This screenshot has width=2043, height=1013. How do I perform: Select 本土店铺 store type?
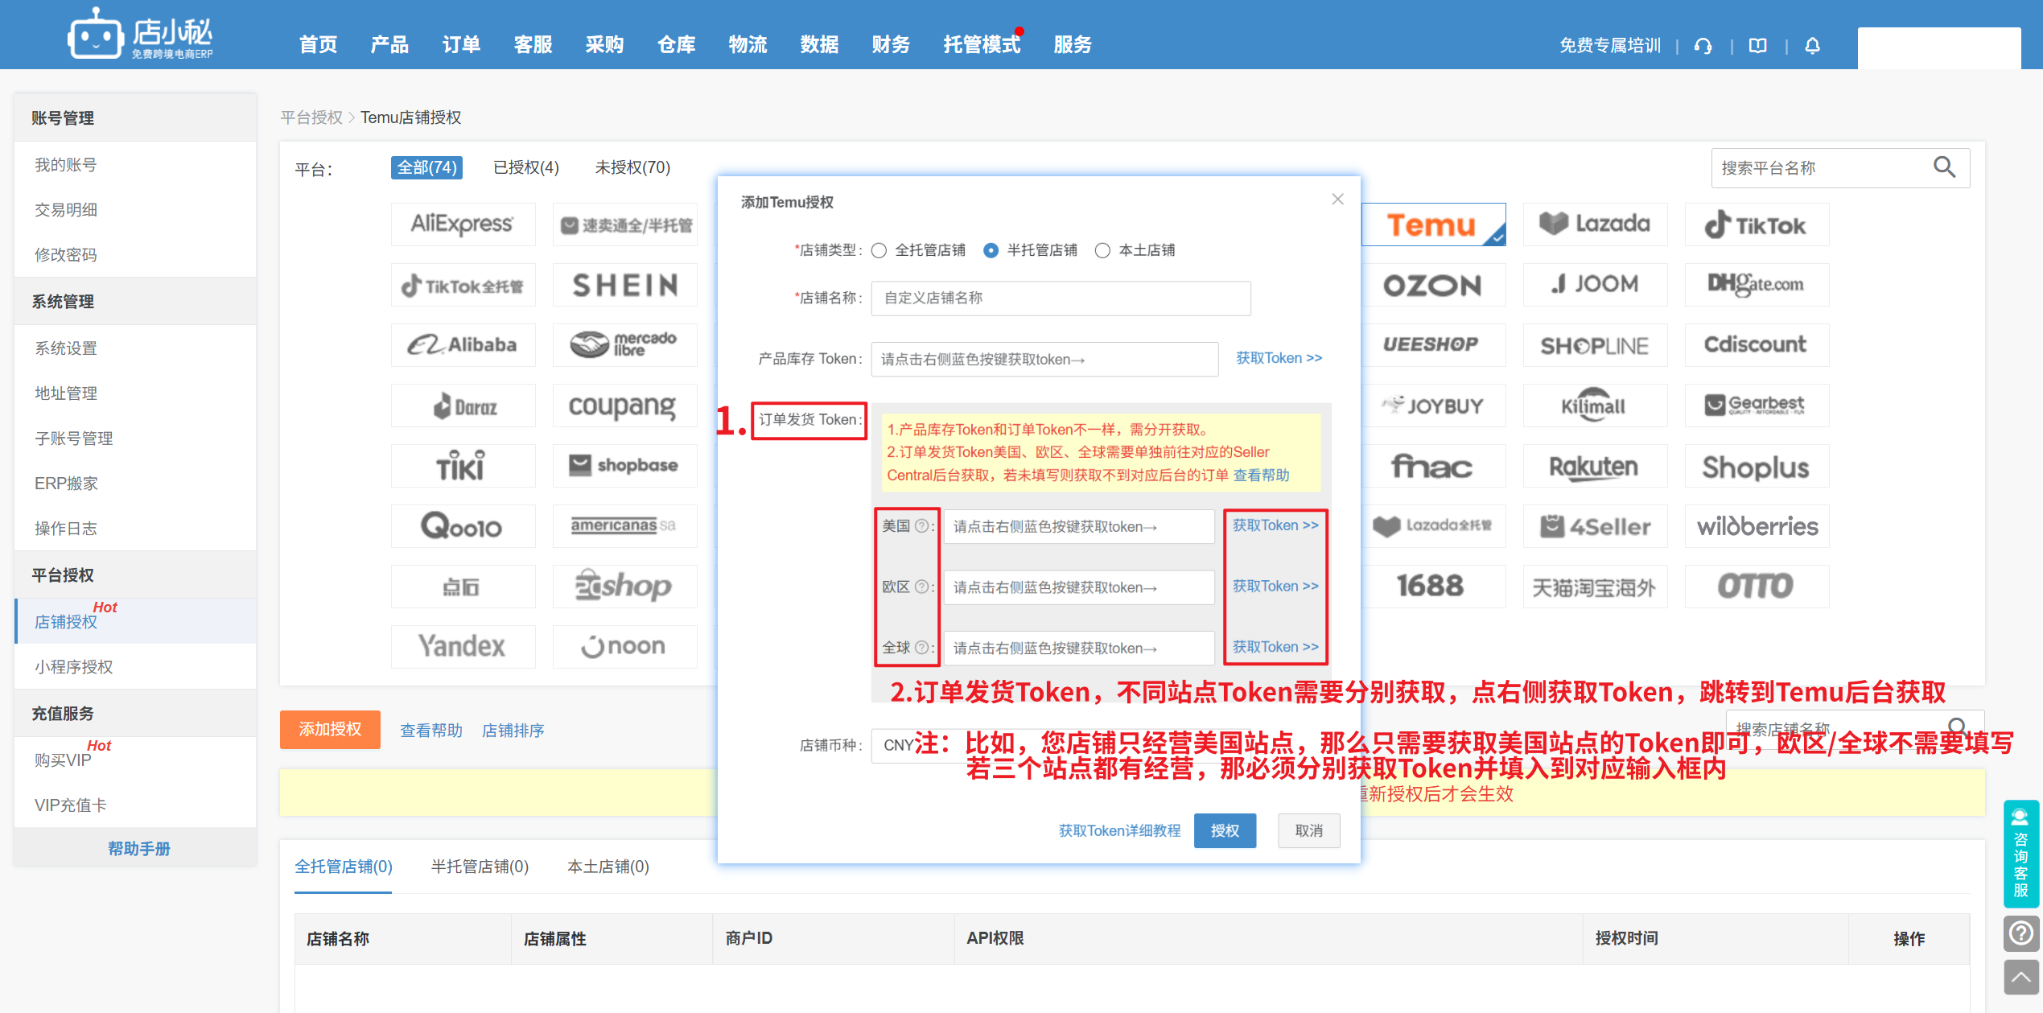(x=1102, y=251)
